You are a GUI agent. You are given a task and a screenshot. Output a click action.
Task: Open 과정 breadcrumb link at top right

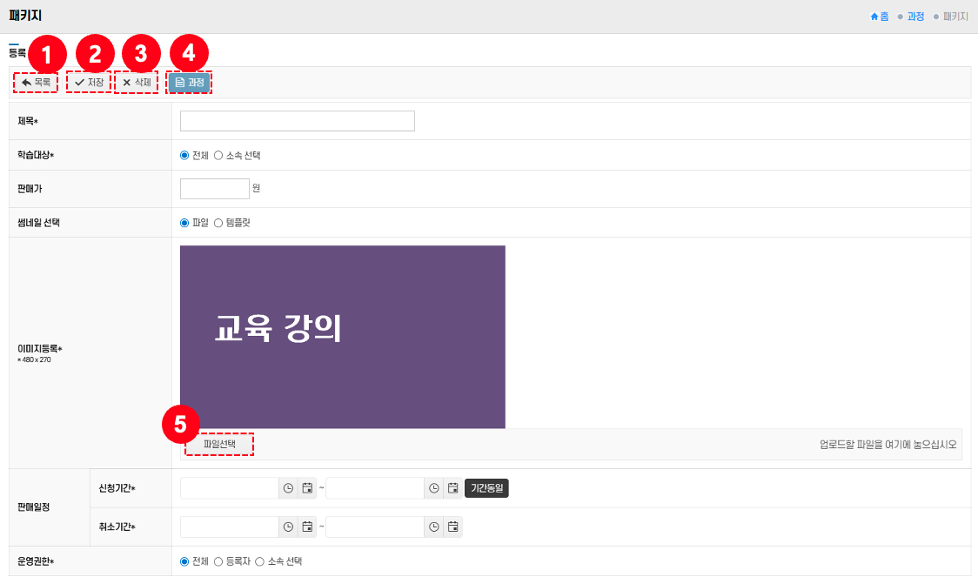coord(915,17)
